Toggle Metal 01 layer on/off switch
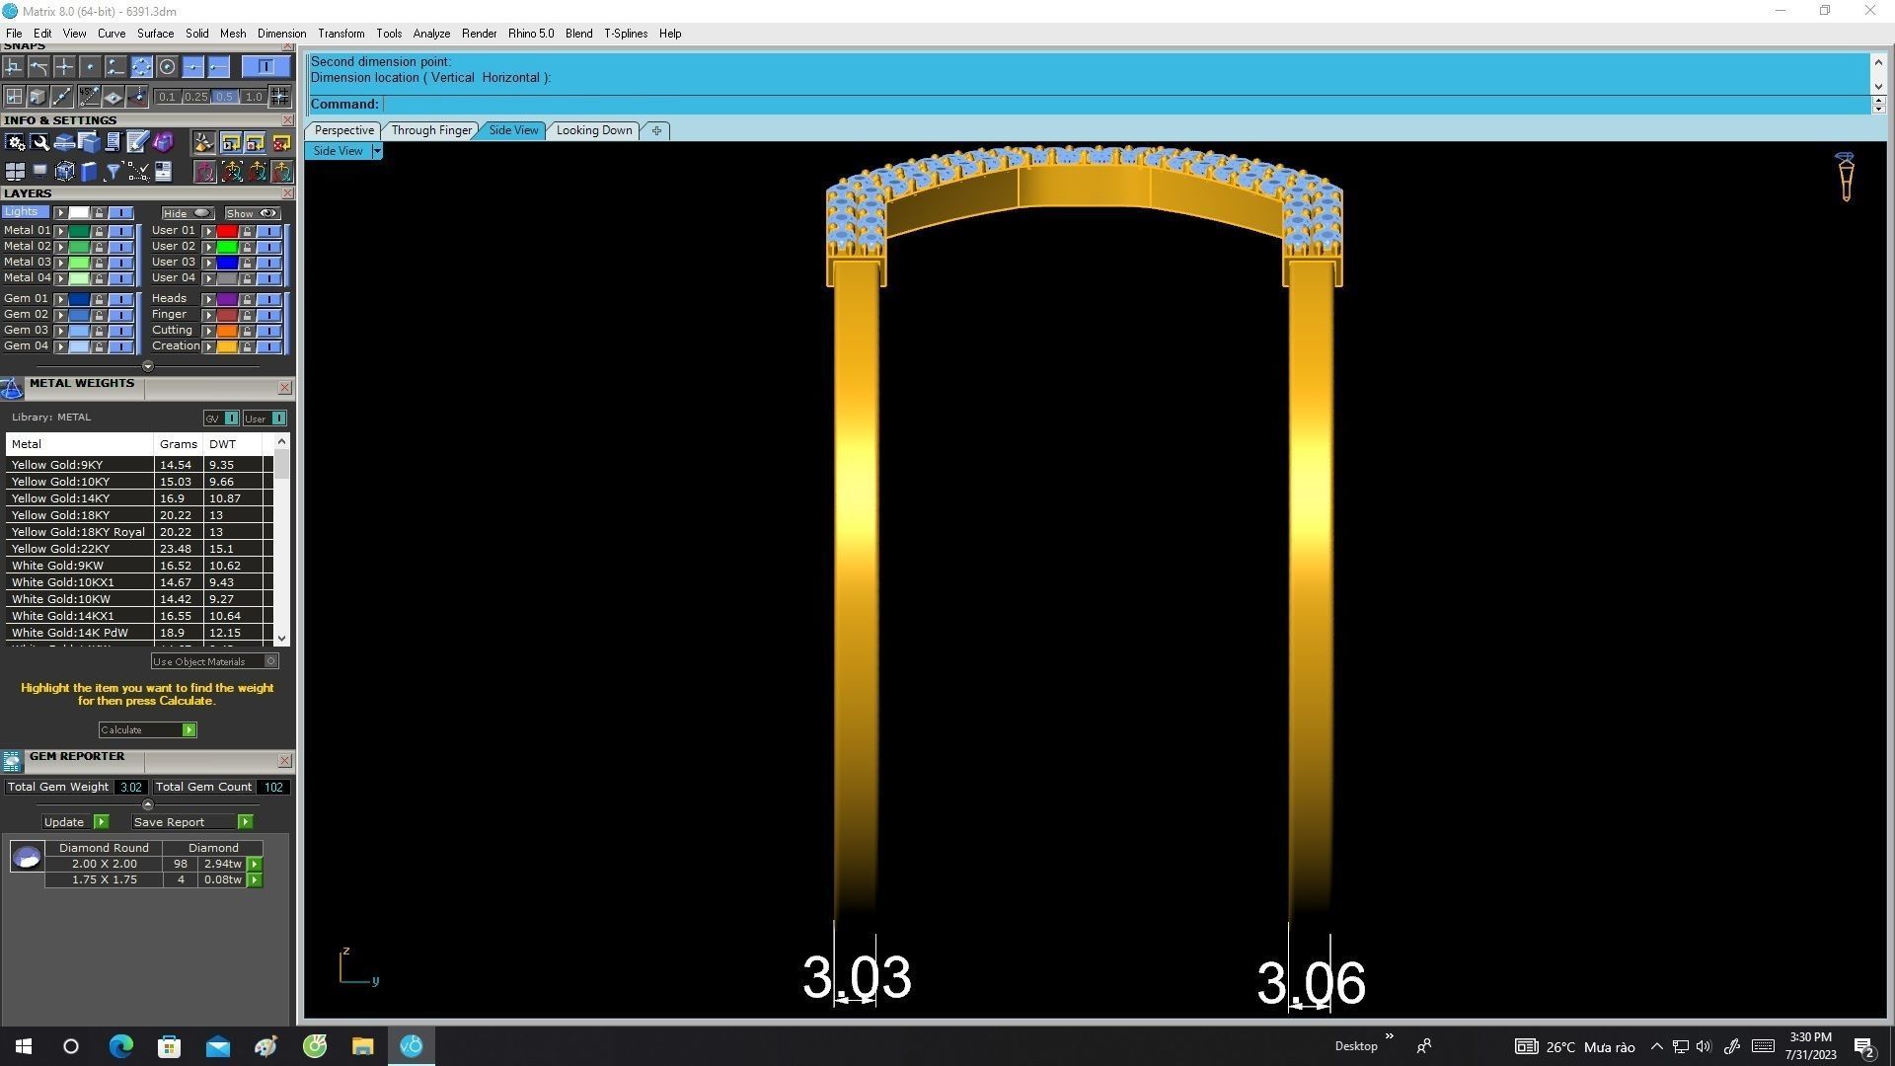 click(120, 231)
